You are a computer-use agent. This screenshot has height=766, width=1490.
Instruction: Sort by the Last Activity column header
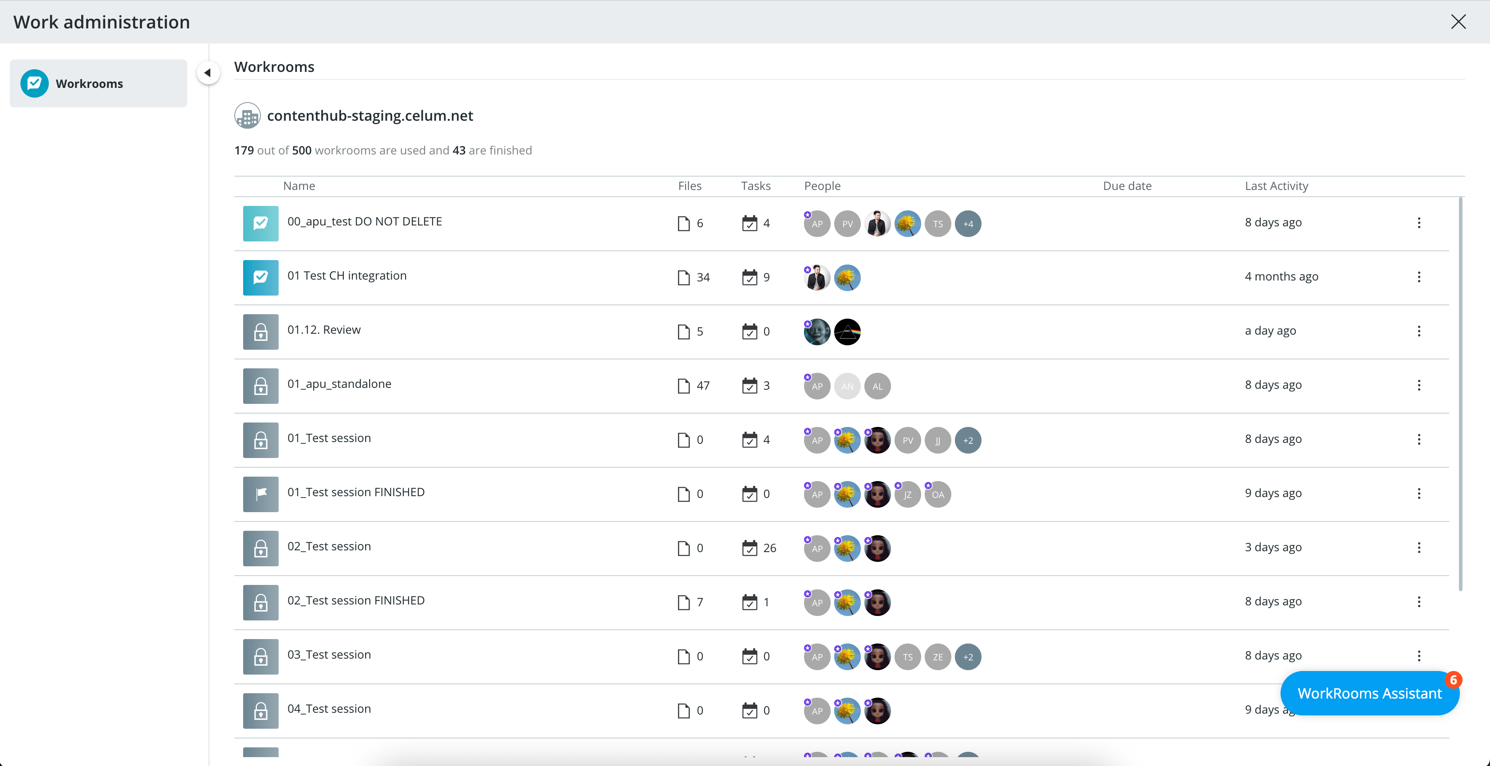coord(1276,186)
